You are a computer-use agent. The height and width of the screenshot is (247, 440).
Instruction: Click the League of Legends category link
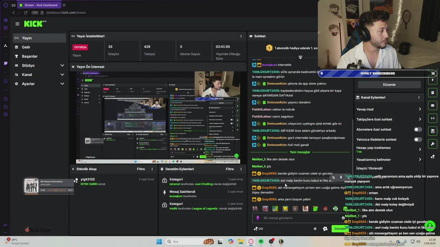click(x=205, y=209)
